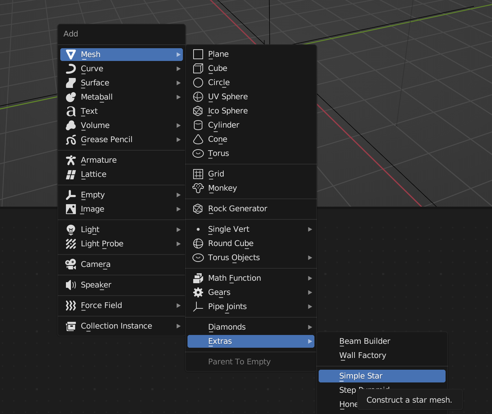Expand the Single Vert submenu arrow
The image size is (492, 414).
coord(310,229)
